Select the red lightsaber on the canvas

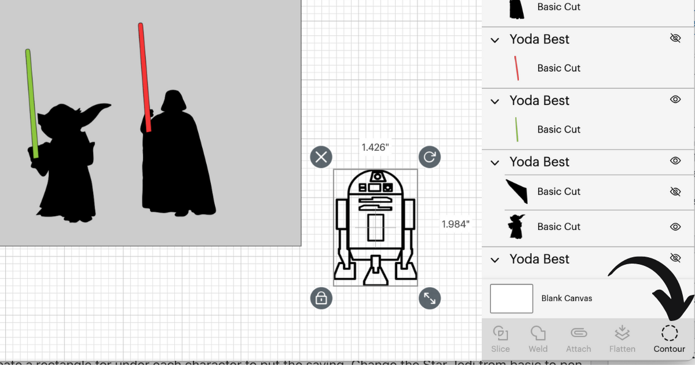point(144,77)
